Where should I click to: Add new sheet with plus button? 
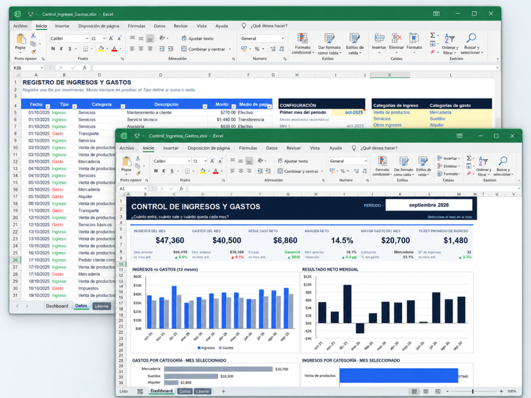point(223,391)
